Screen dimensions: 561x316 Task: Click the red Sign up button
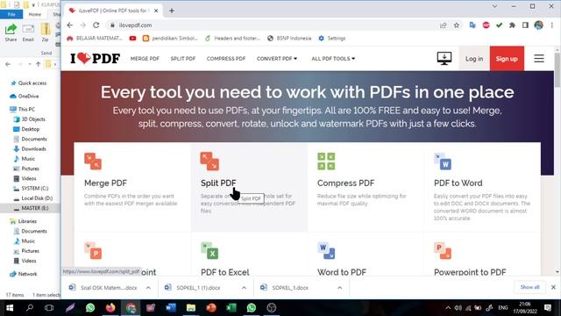507,59
